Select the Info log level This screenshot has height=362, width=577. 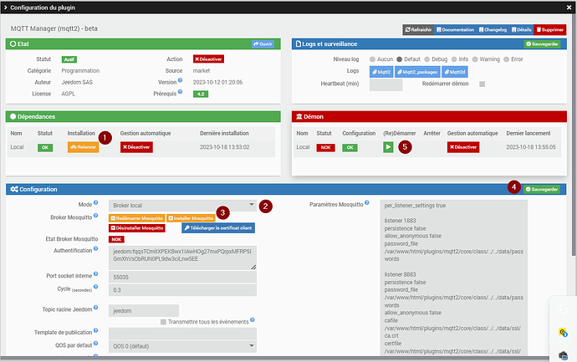454,59
